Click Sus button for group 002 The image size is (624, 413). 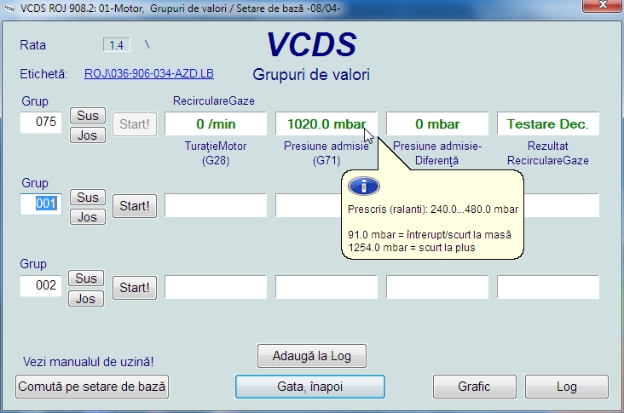click(x=86, y=278)
